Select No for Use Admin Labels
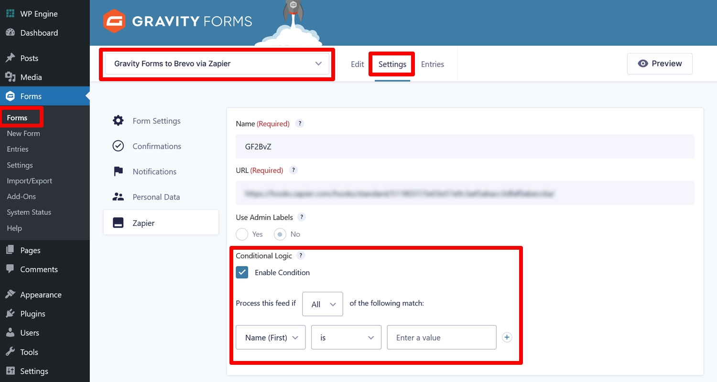The image size is (717, 382). click(280, 234)
